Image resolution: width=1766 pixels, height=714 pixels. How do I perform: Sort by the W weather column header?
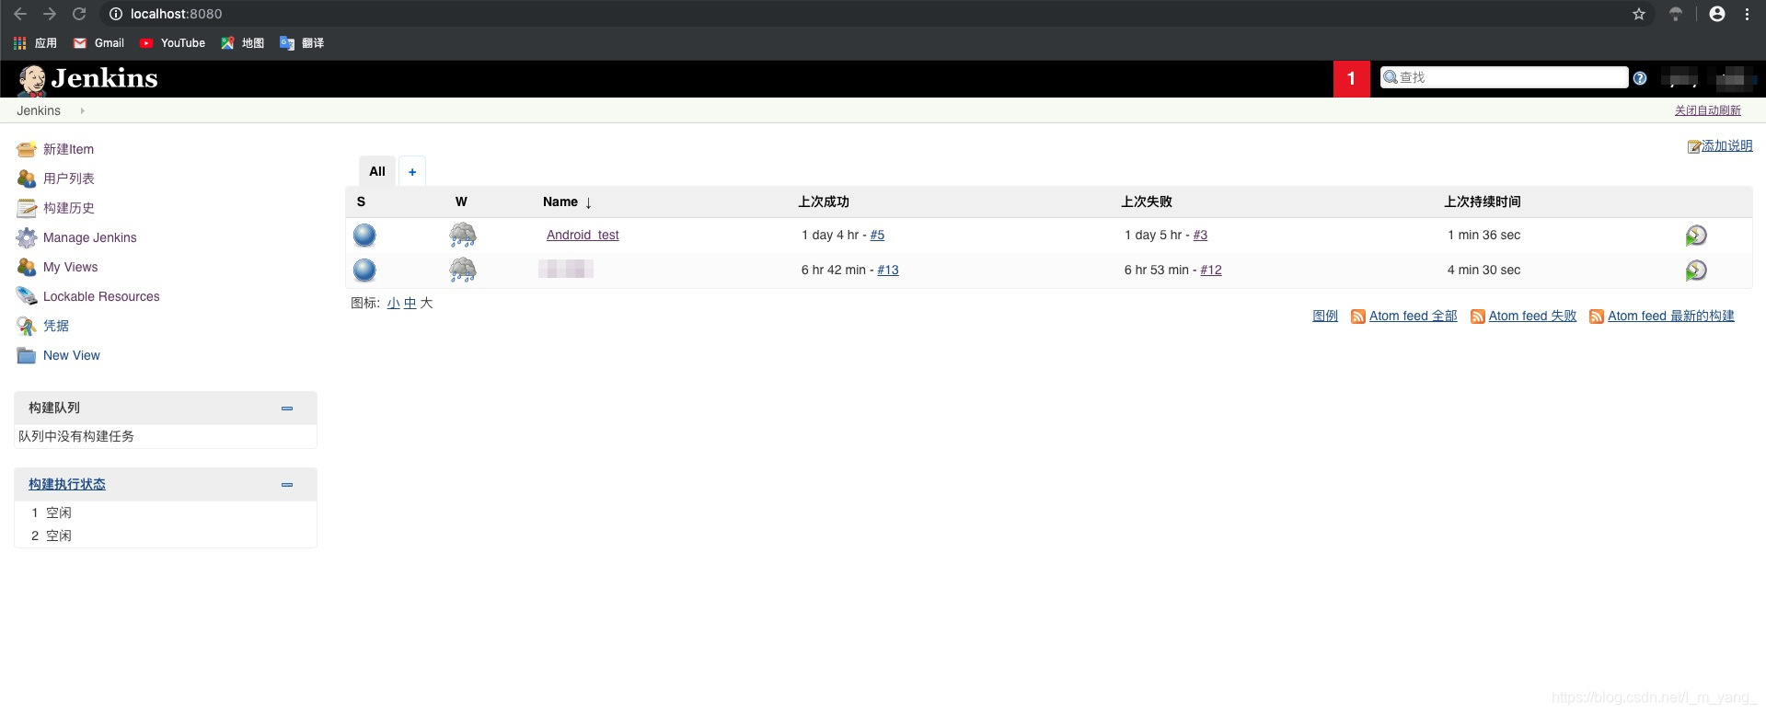click(x=461, y=202)
